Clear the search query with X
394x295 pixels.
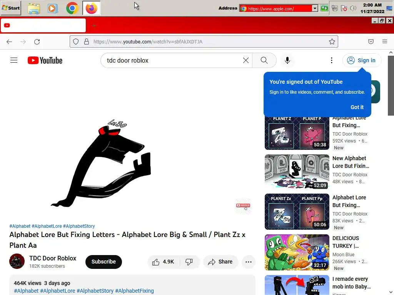(246, 60)
